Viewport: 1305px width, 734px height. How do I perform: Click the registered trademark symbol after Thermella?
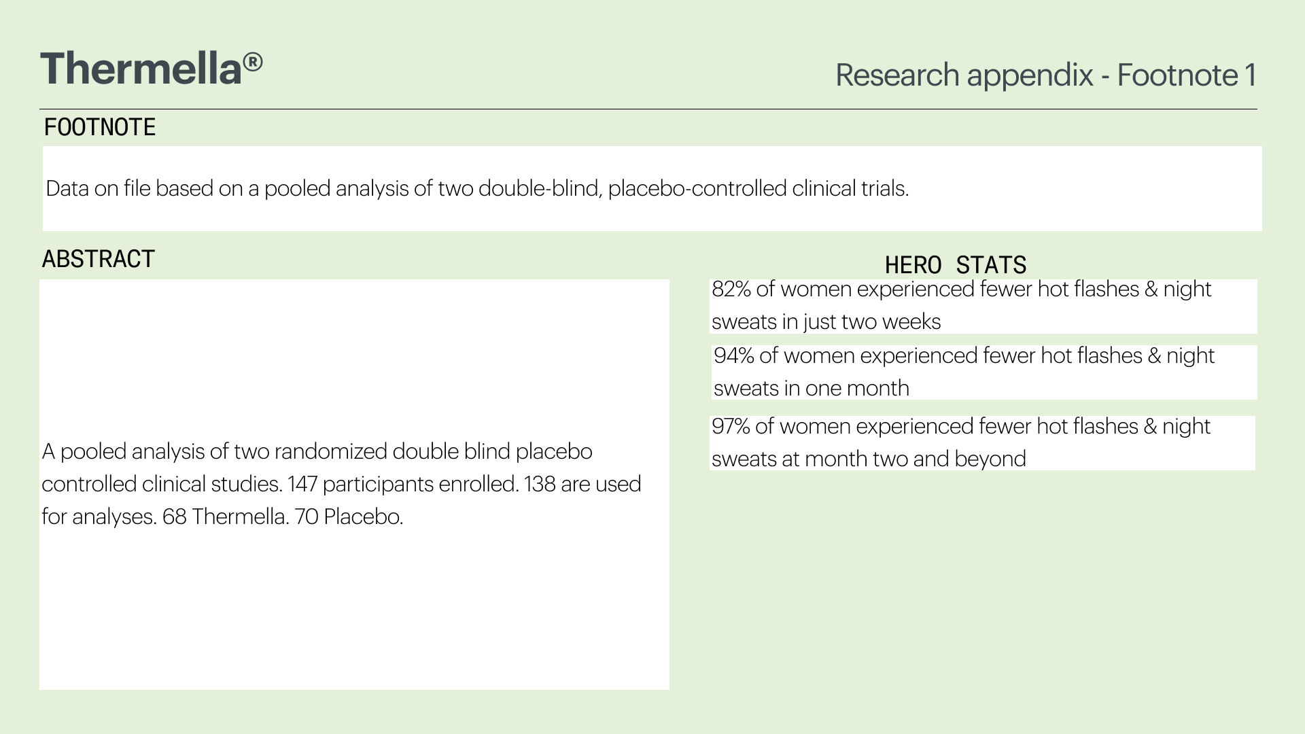253,63
